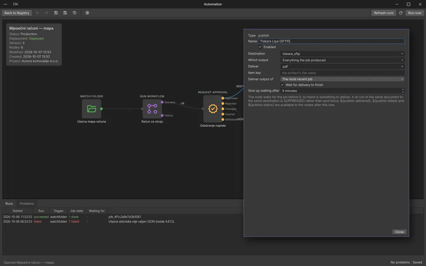This screenshot has width=426, height=266.
Task: Click the Run now button
Action: [x=415, y=13]
